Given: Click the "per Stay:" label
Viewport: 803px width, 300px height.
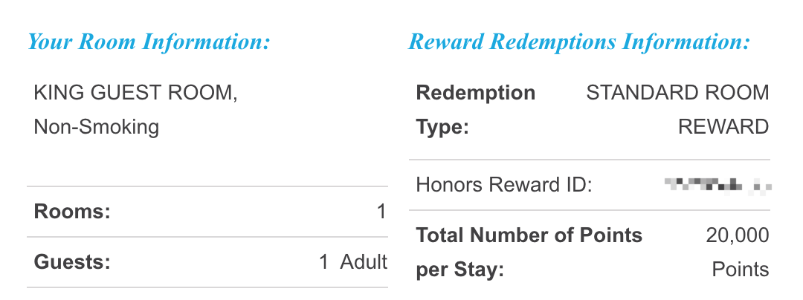Looking at the screenshot, I should tap(460, 270).
